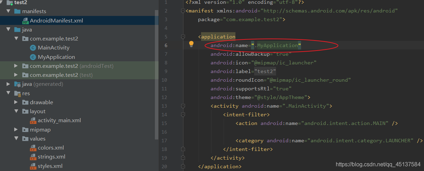
Task: Expand the mipmap folder
Action: [16, 130]
